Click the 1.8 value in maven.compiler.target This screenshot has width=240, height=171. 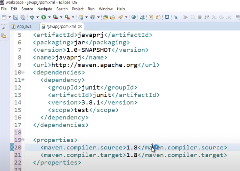[132, 155]
